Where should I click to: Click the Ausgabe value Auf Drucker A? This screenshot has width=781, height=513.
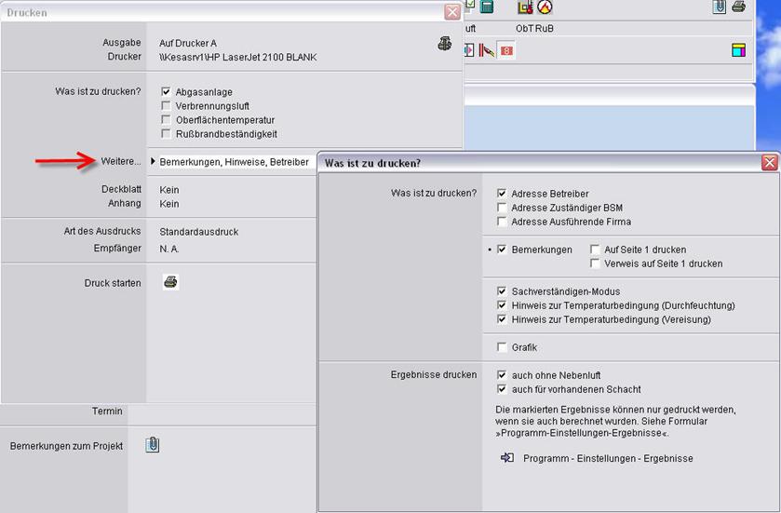188,43
